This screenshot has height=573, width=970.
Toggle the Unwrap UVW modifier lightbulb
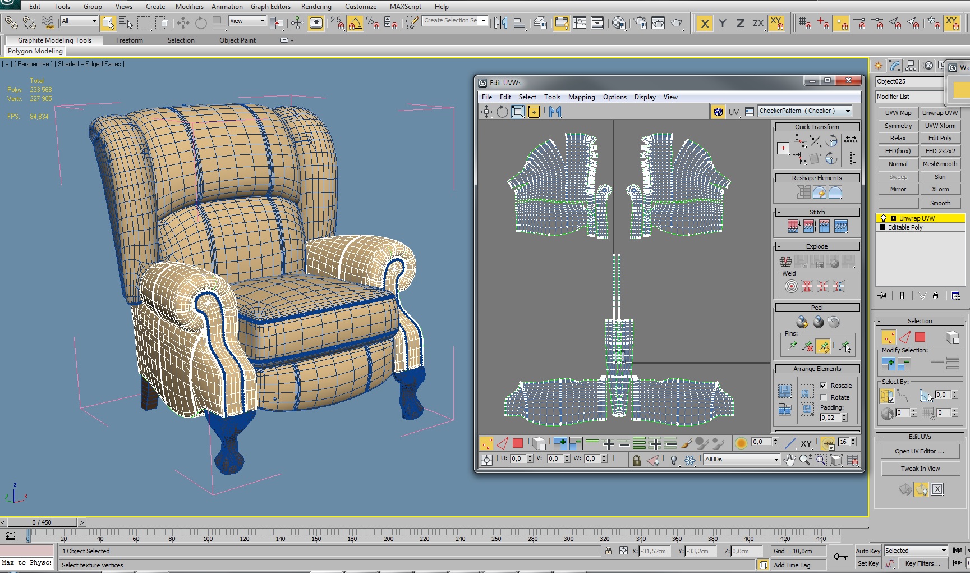point(884,218)
